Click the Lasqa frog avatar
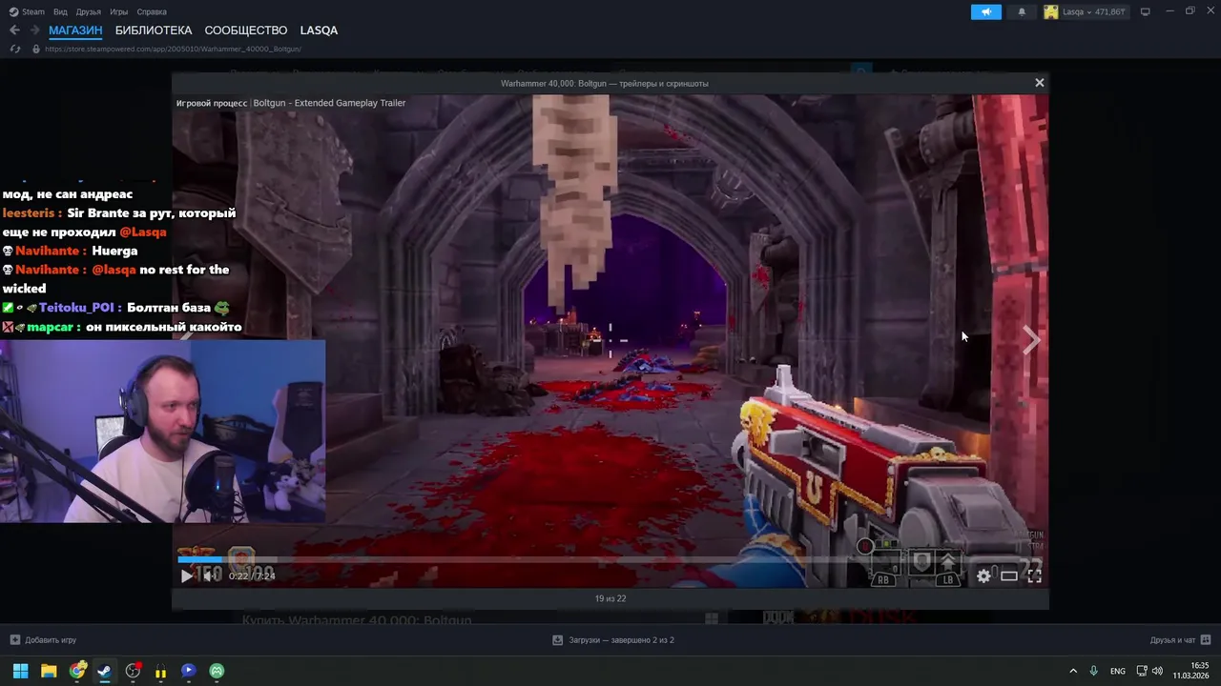 1051,11
